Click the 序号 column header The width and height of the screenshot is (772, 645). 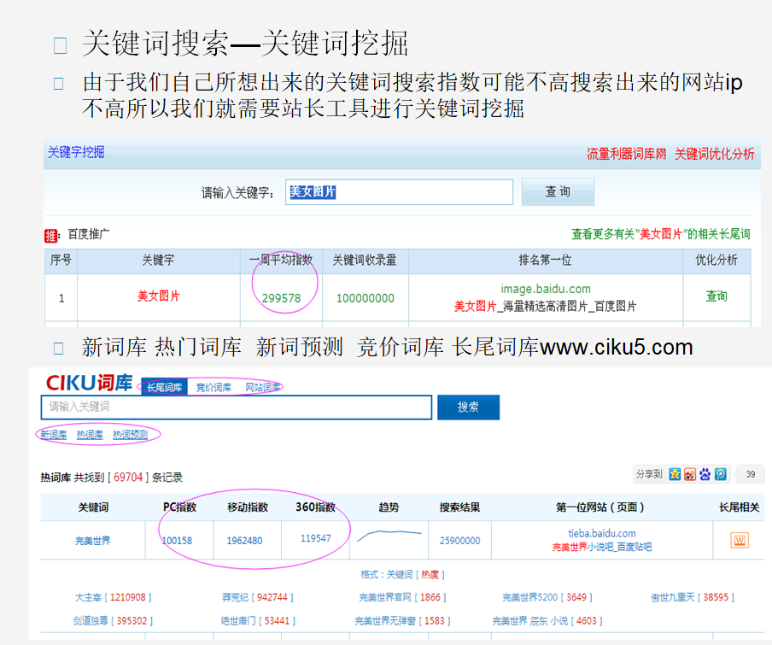coord(61,260)
